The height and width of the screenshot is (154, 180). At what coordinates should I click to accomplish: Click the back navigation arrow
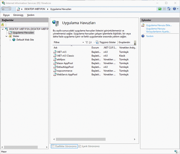coord(4,9)
